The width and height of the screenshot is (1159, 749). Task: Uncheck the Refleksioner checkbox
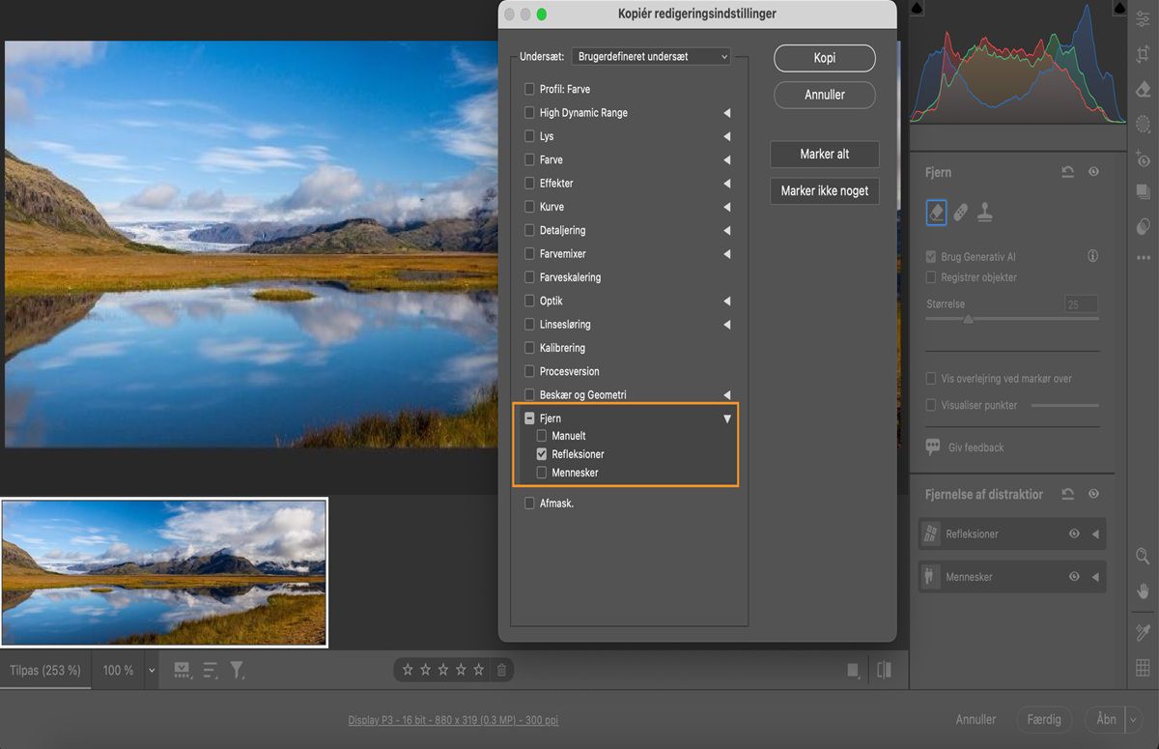tap(542, 454)
